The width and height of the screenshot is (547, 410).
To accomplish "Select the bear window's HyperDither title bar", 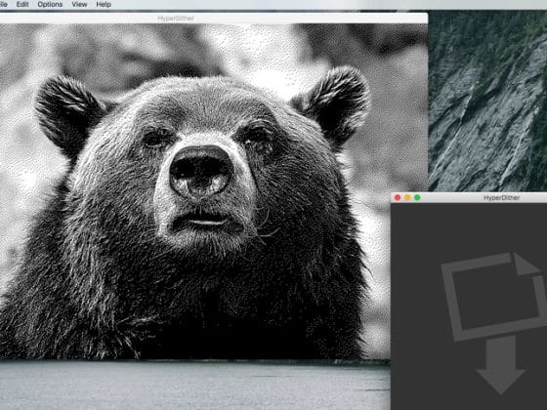I will pyautogui.click(x=213, y=19).
